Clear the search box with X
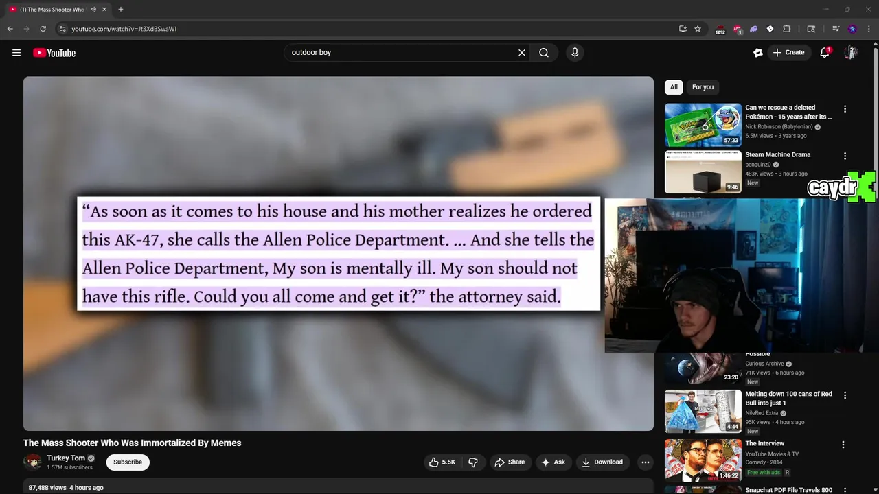Image resolution: width=879 pixels, height=494 pixels. [522, 53]
